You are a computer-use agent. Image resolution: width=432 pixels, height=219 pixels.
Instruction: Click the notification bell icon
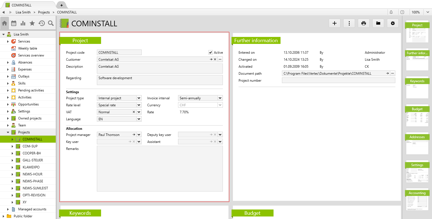tap(391, 12)
